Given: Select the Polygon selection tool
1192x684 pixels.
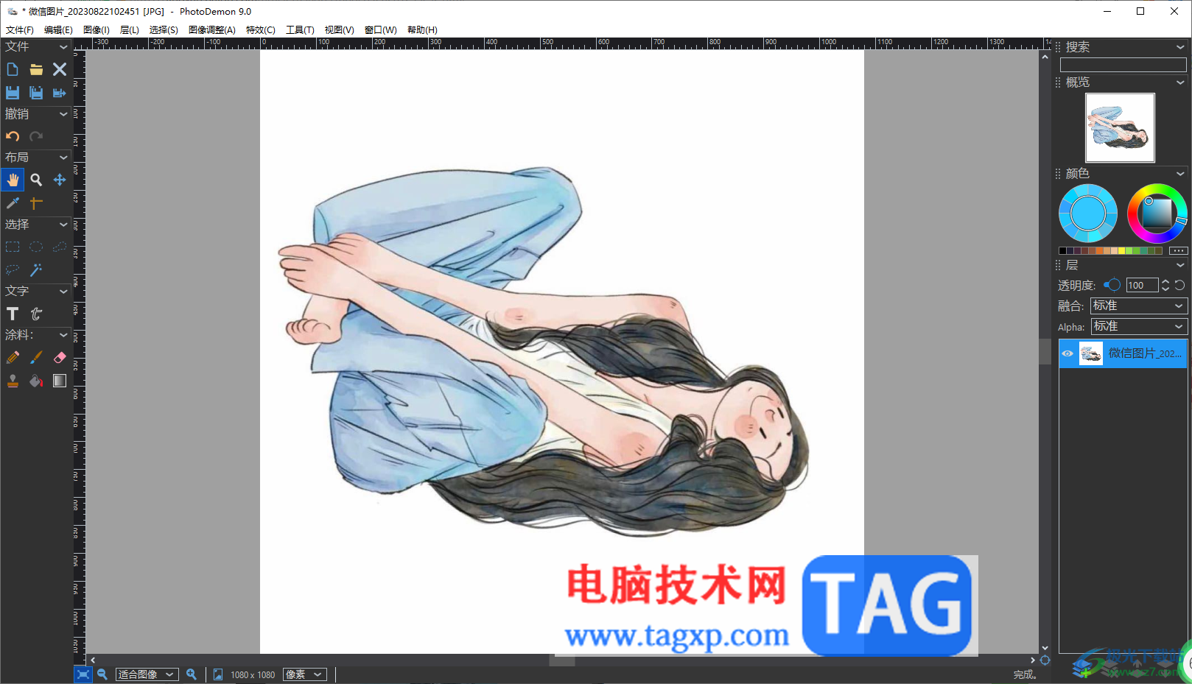Looking at the screenshot, I should click(60, 247).
